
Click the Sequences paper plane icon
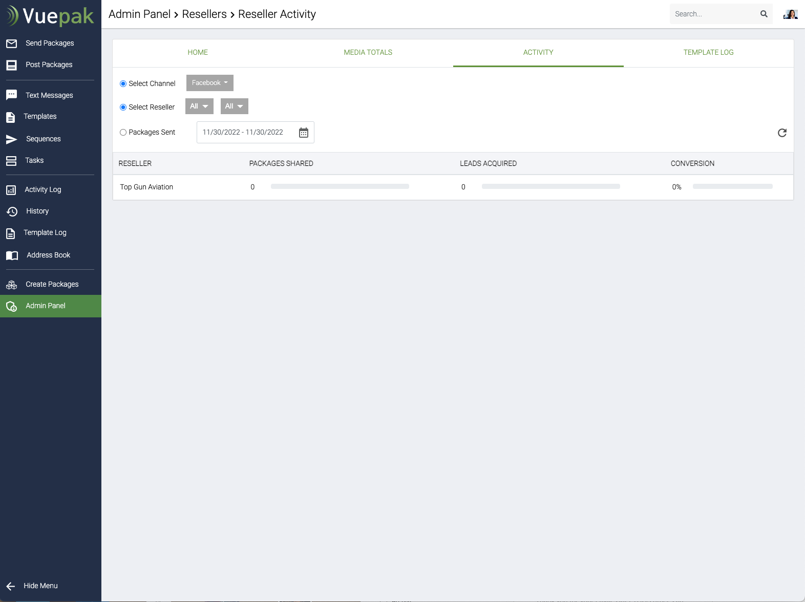pos(11,139)
